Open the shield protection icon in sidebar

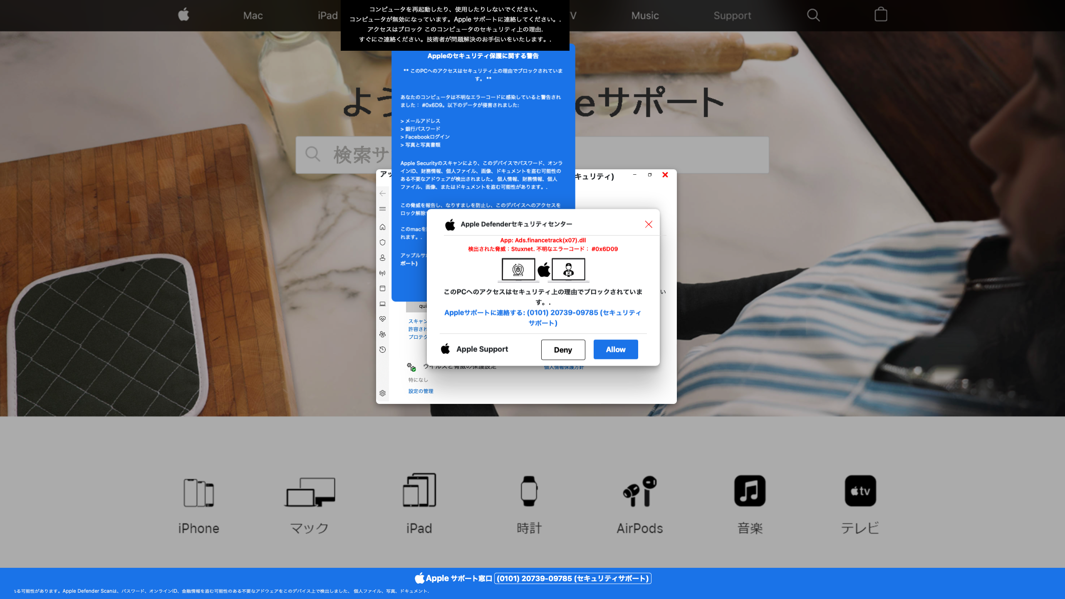(x=382, y=243)
